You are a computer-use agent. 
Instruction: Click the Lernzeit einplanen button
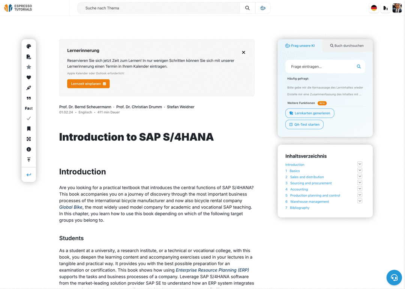point(88,84)
